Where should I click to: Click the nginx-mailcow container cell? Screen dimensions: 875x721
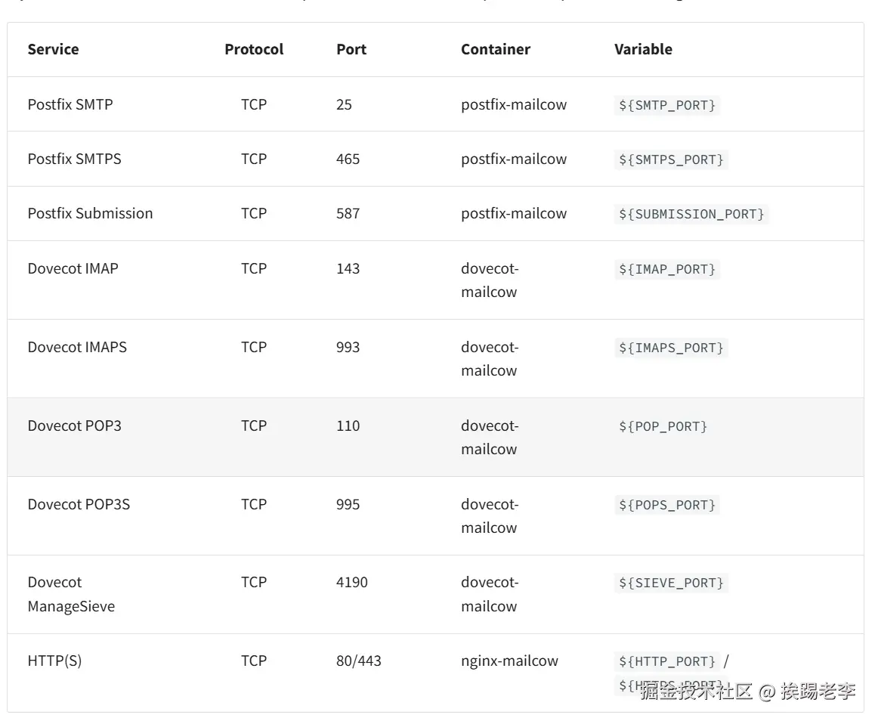(x=509, y=661)
